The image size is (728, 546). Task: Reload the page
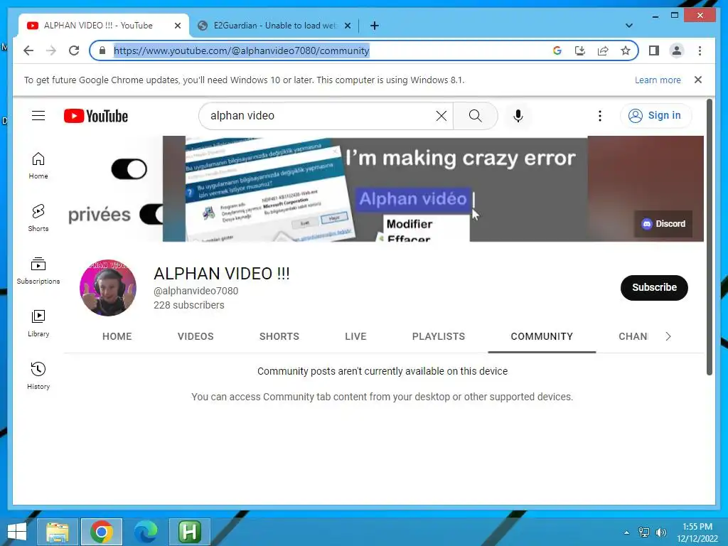(x=74, y=50)
